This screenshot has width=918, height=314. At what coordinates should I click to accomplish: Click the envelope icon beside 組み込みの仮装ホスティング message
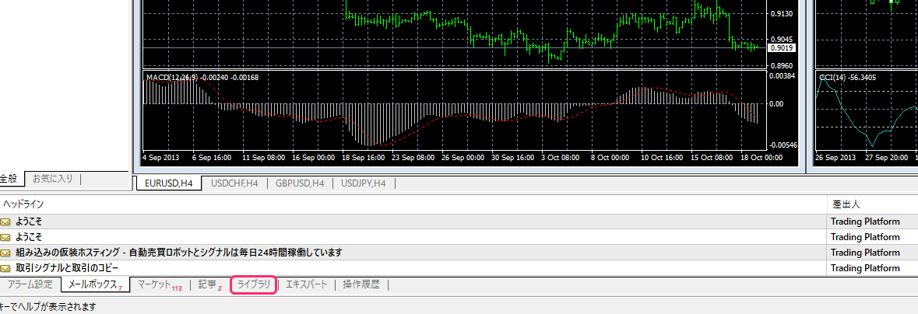tap(6, 253)
